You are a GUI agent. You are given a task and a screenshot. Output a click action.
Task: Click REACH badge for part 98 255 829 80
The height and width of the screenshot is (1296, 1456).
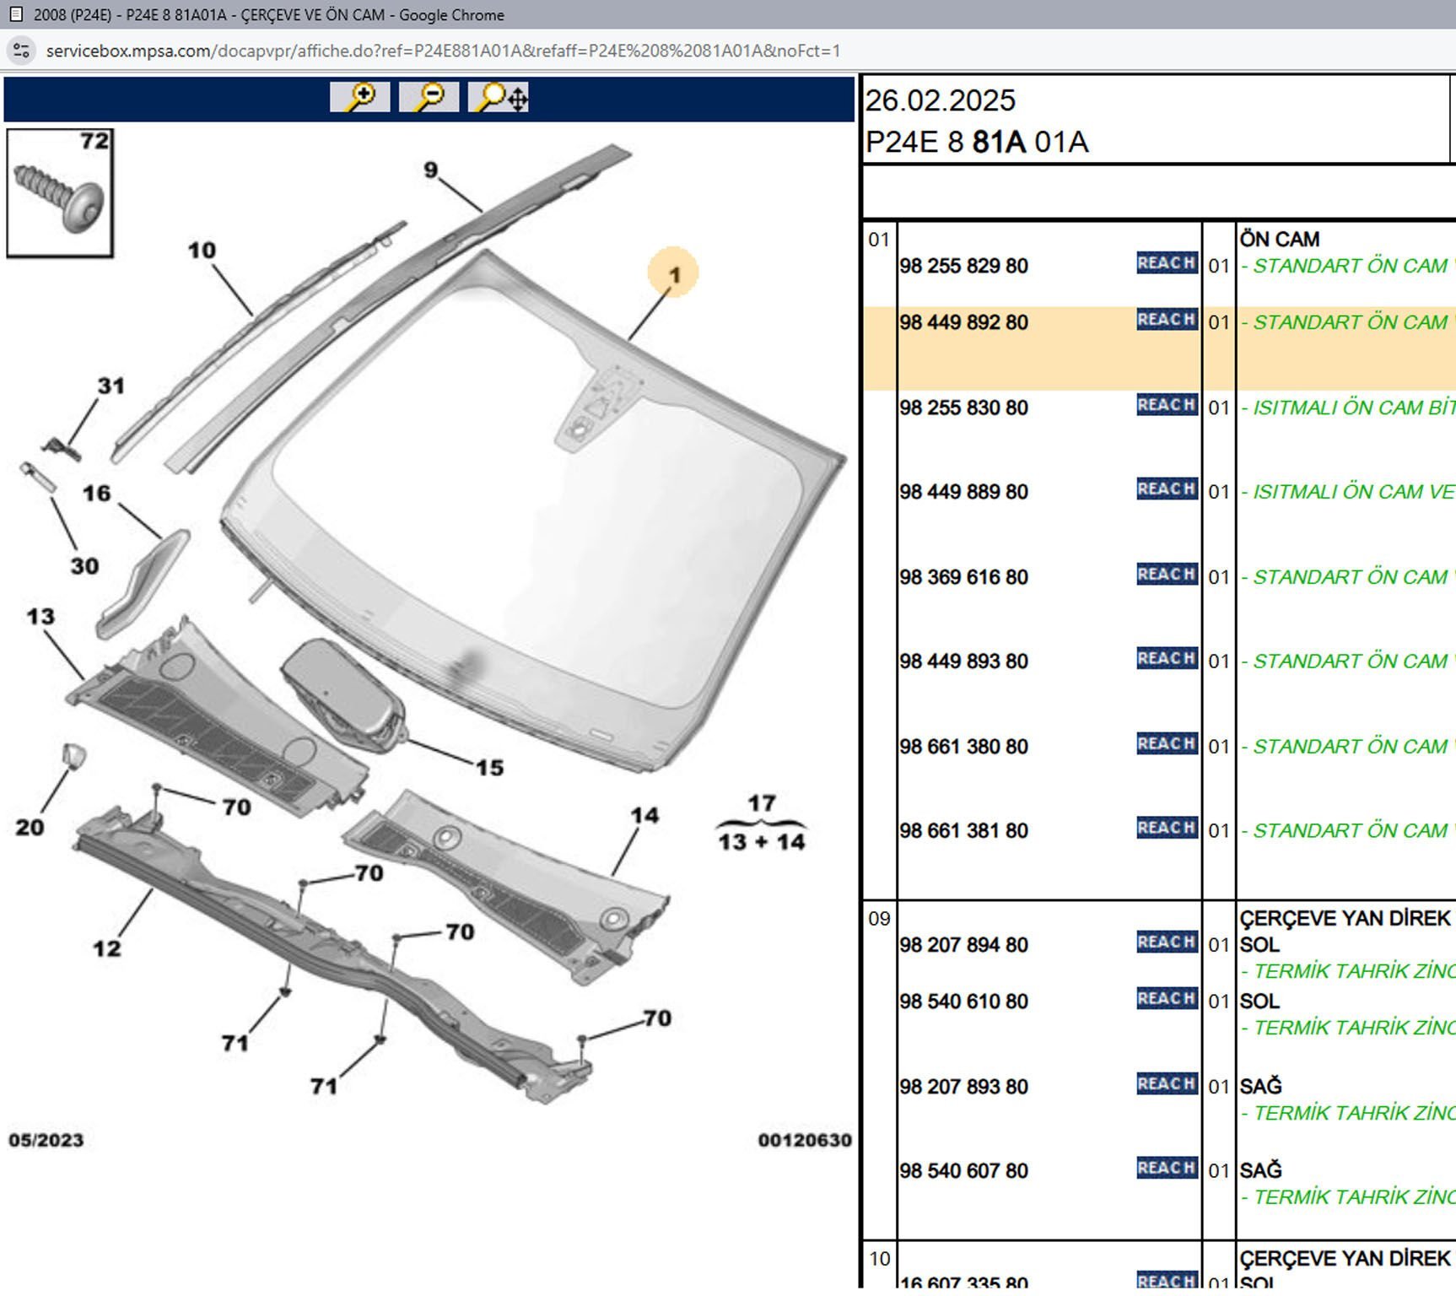1166,263
